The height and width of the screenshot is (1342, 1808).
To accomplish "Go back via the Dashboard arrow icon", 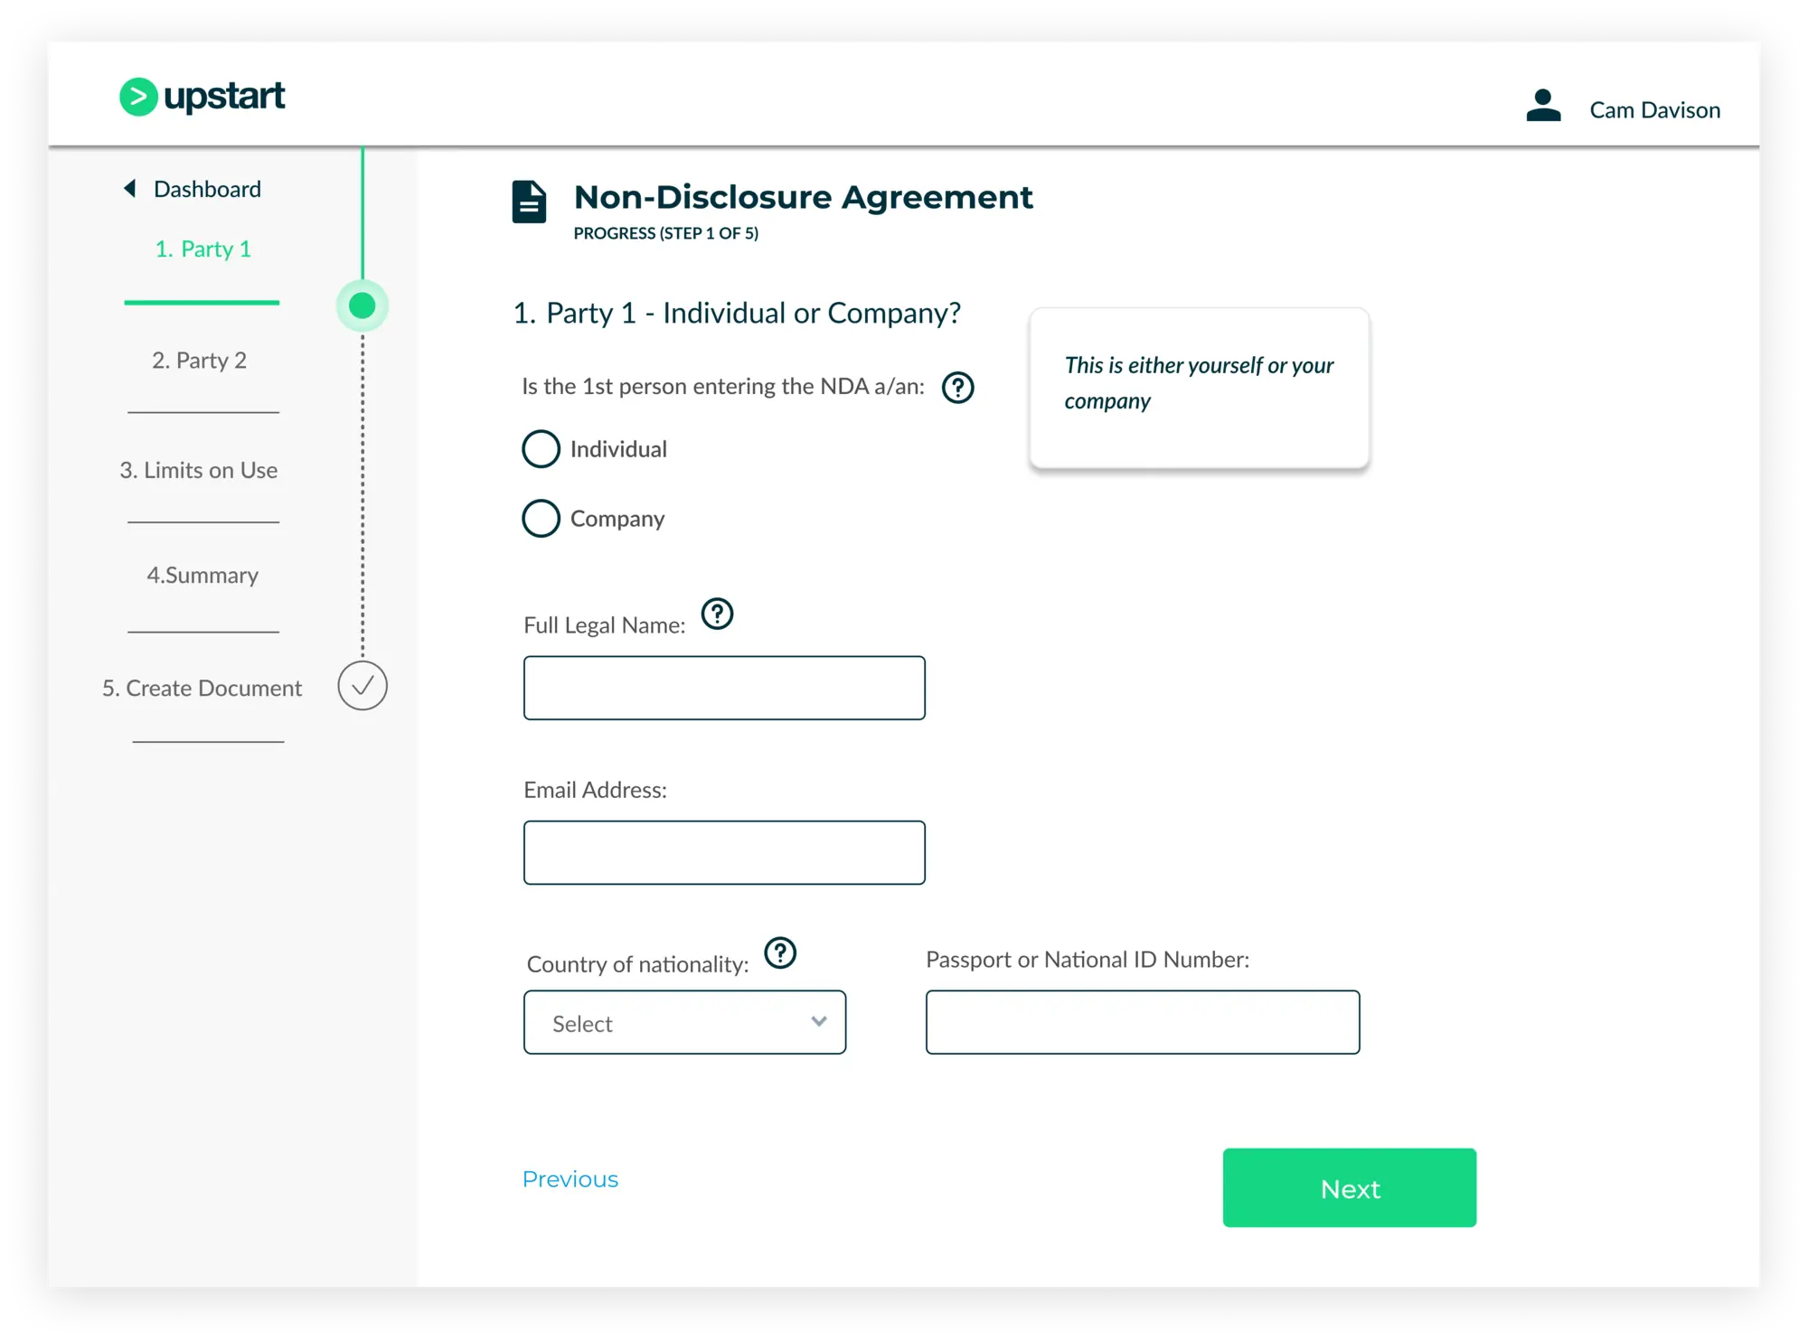I will (130, 188).
